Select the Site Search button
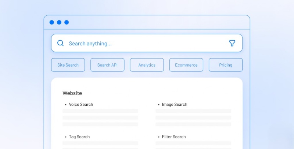Viewport: 294px width, 149px height. 68,65
